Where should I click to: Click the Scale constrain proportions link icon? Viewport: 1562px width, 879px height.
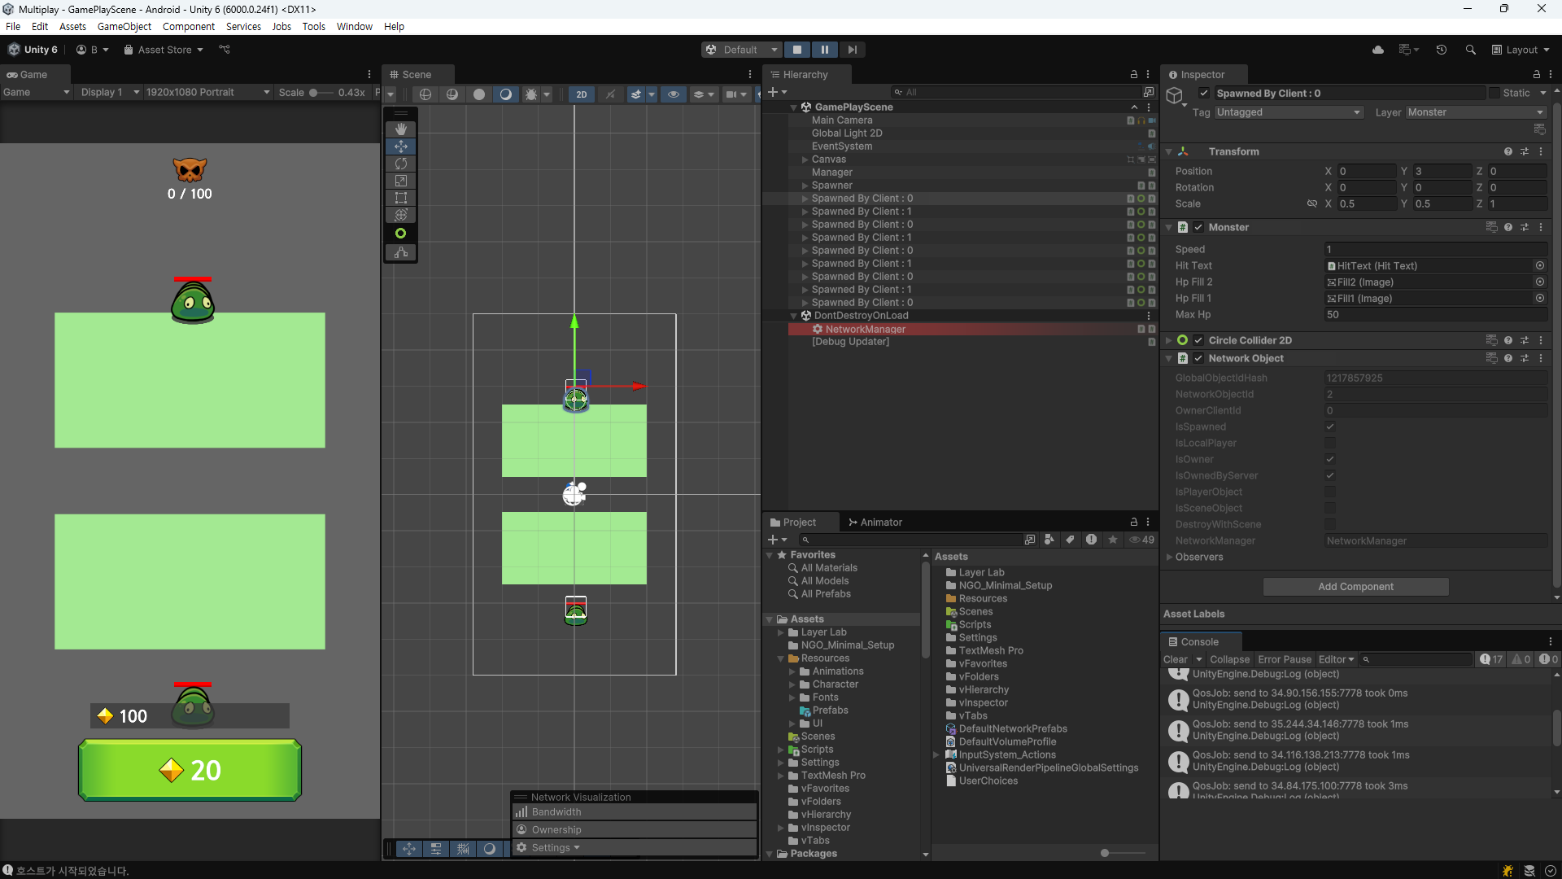tap(1311, 204)
